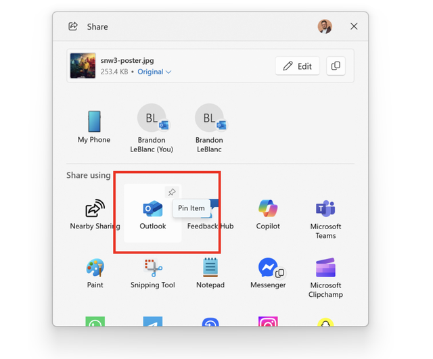The image size is (433, 359).
Task: Share using WhatsApp icon
Action: (95, 322)
